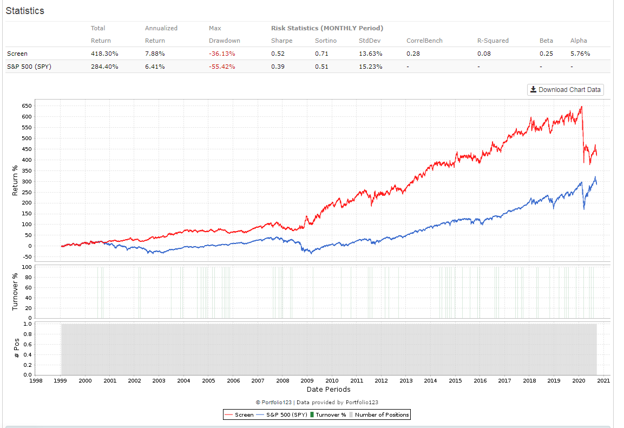Click the Sortino column header
624x428 pixels.
coord(326,41)
